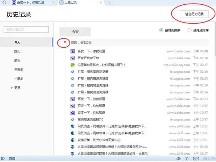This screenshot has height=162, width=216.
Task: Open 百度一下 entry from 下午 02:48
Action: click(x=91, y=51)
